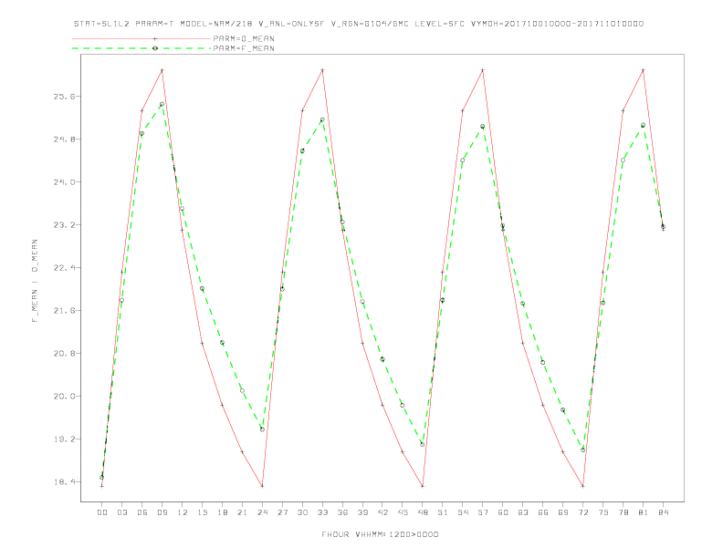Screen dimensions: 723x558
Task: Click the 15 forecast hour tick label
Action: pyautogui.click(x=202, y=512)
